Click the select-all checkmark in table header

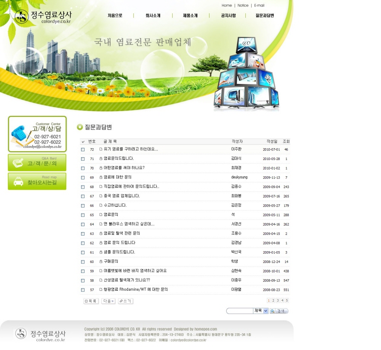coord(83,142)
